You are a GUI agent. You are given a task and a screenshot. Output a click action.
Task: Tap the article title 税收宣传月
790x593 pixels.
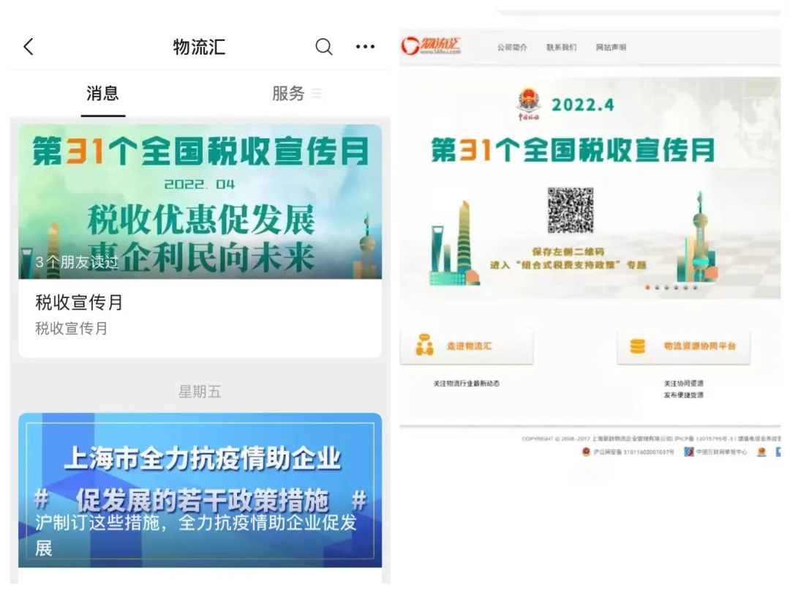coord(79,302)
